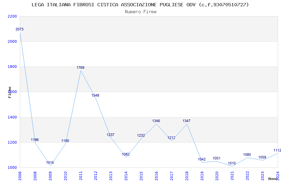The image size is (281, 182).
Task: Select the 1212 data label
Action: [172, 138]
